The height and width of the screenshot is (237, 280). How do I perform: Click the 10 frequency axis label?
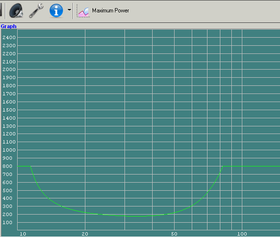coord(23,234)
